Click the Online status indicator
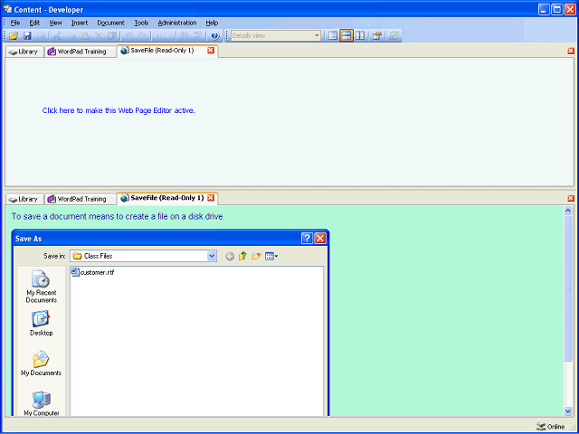The image size is (579, 434). tap(551, 427)
